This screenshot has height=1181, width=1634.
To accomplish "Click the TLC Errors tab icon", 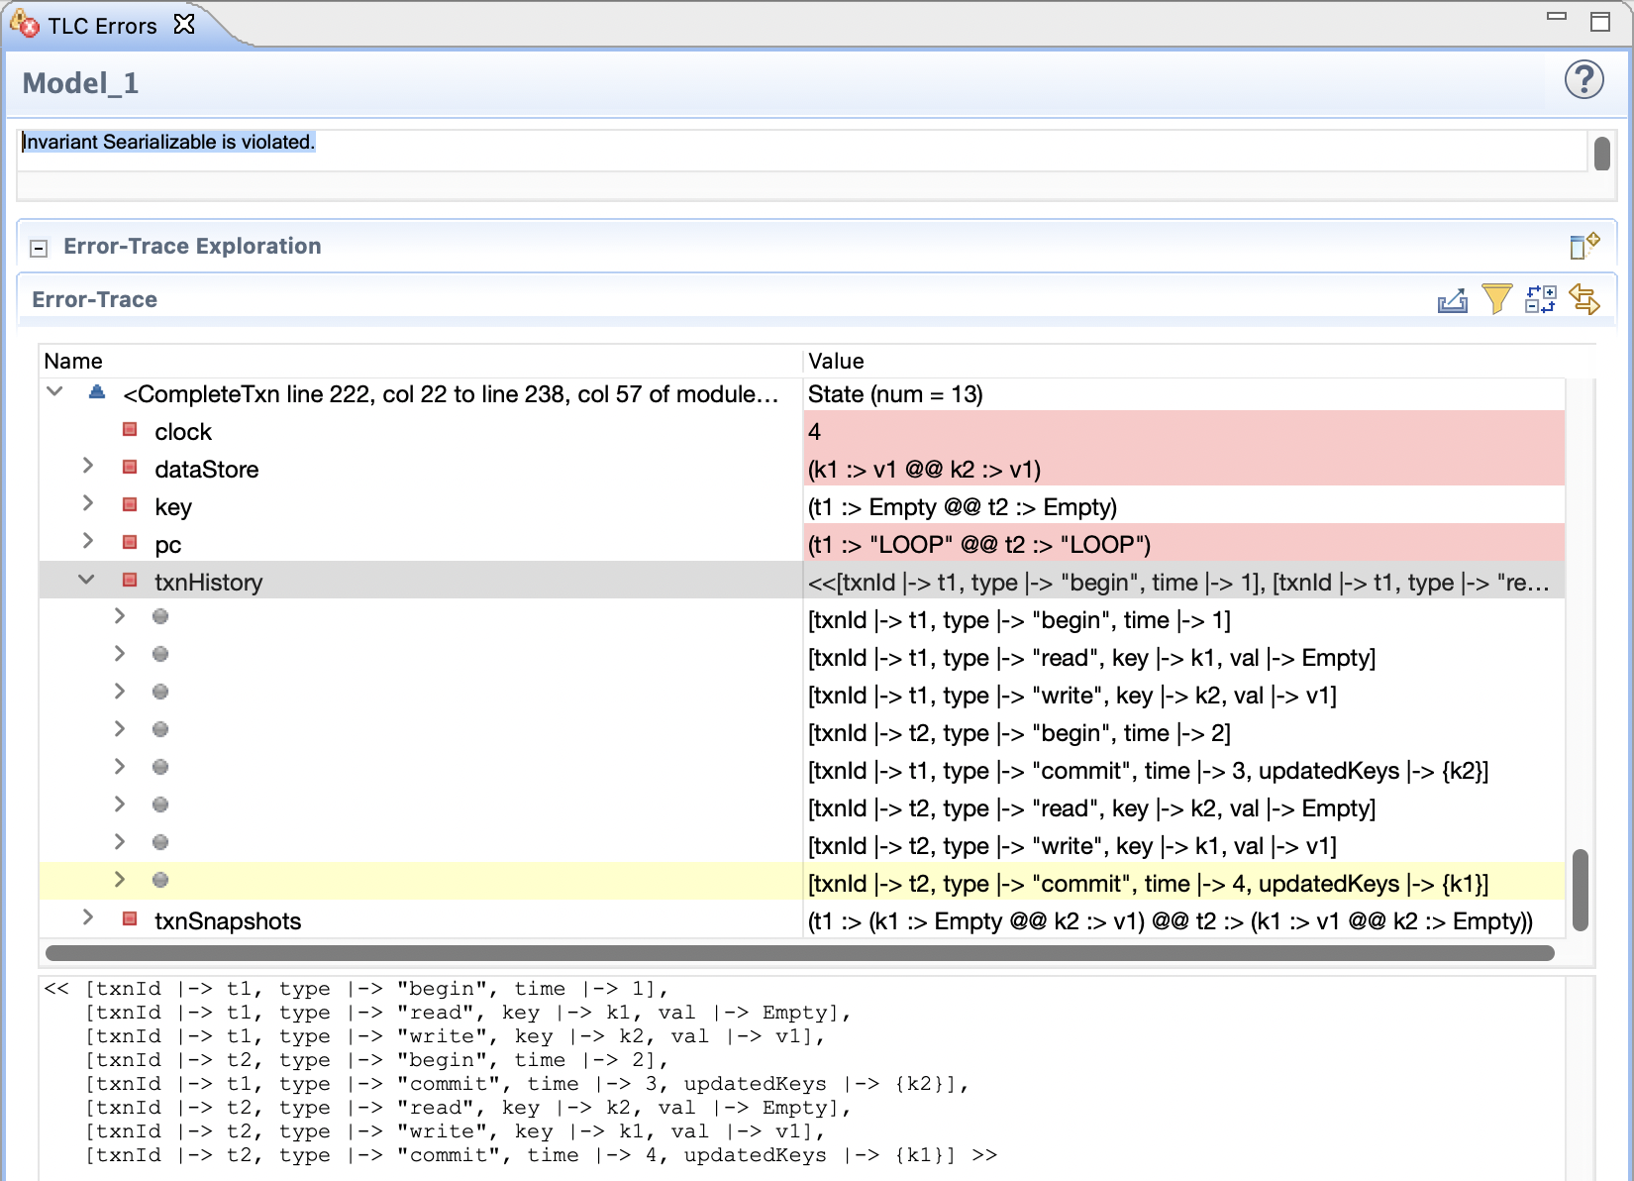I will [x=24, y=24].
